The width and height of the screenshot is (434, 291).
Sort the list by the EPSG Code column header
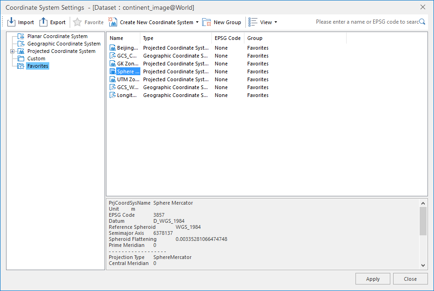(x=228, y=38)
